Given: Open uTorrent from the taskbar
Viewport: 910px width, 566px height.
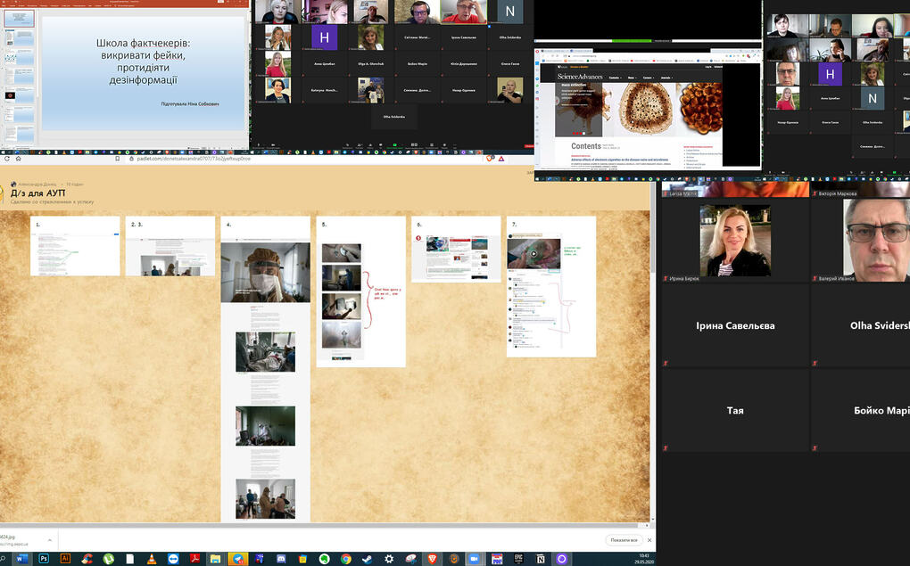Looking at the screenshot, I should click(109, 559).
